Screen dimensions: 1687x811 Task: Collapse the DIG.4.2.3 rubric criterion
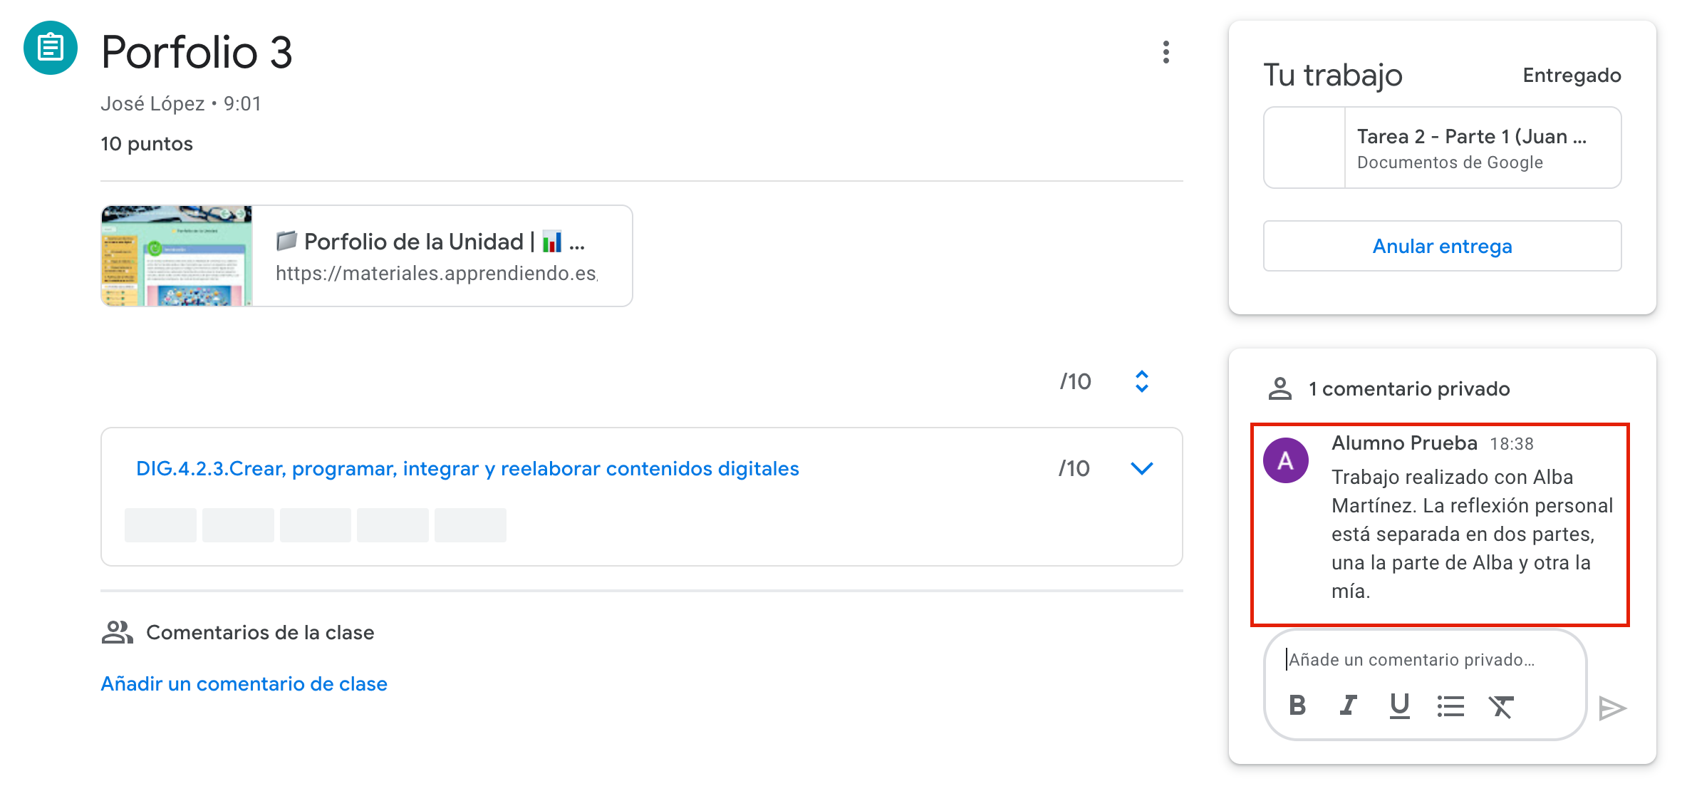(1142, 468)
